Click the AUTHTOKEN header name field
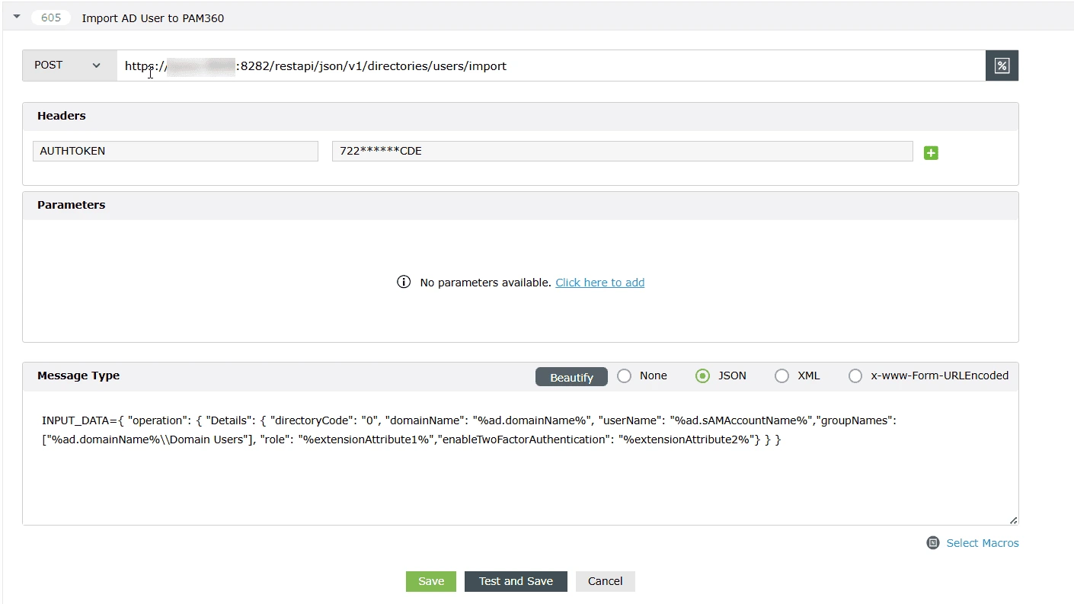 tap(175, 151)
